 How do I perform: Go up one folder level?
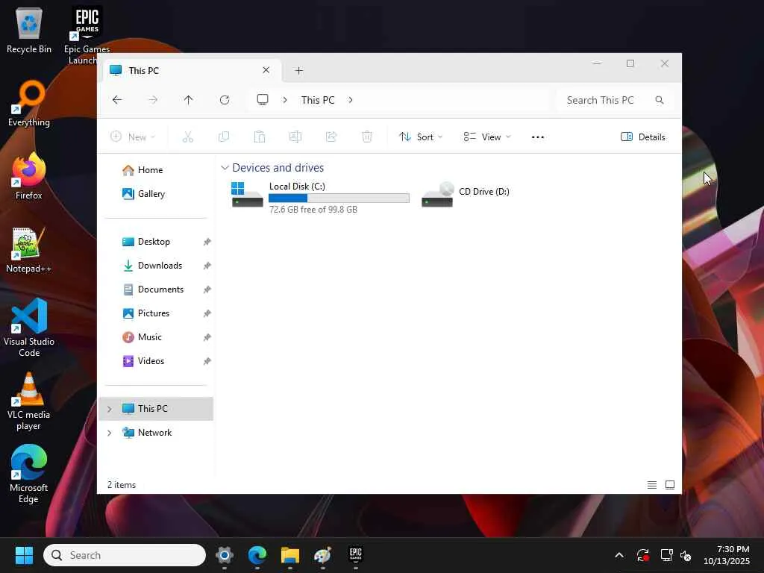(x=189, y=100)
